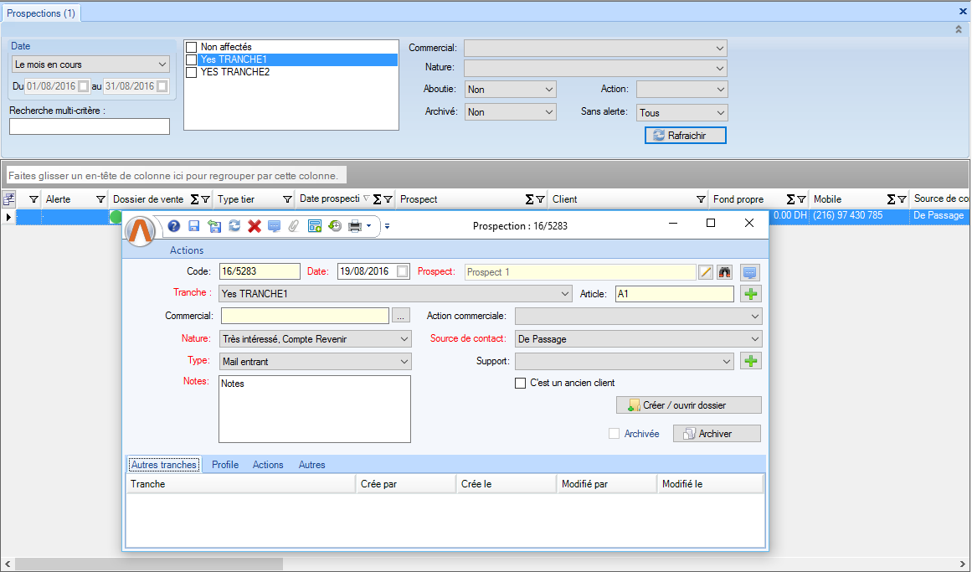The width and height of the screenshot is (972, 572).
Task: Click the printer icon in the toolbar
Action: (355, 226)
